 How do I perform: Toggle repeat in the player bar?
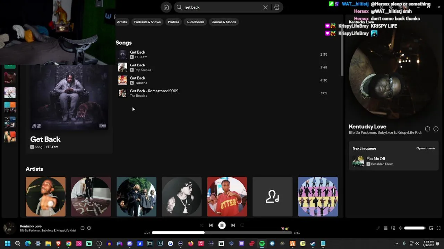pyautogui.click(x=242, y=225)
